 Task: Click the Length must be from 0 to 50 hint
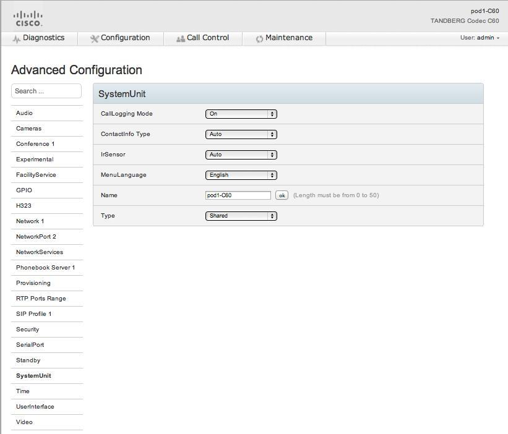336,195
